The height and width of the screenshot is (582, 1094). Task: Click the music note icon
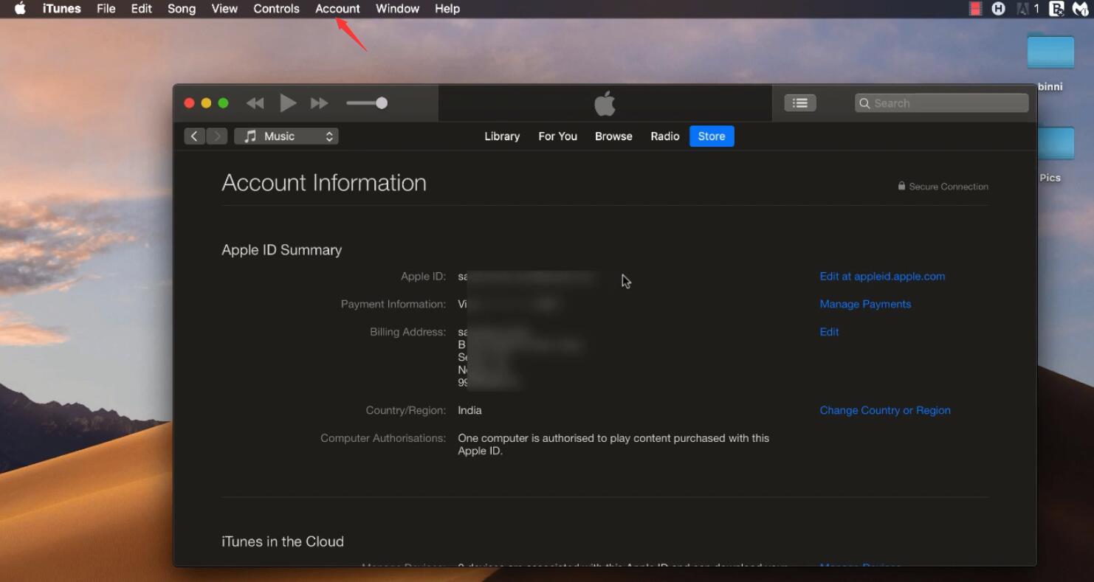coord(250,136)
